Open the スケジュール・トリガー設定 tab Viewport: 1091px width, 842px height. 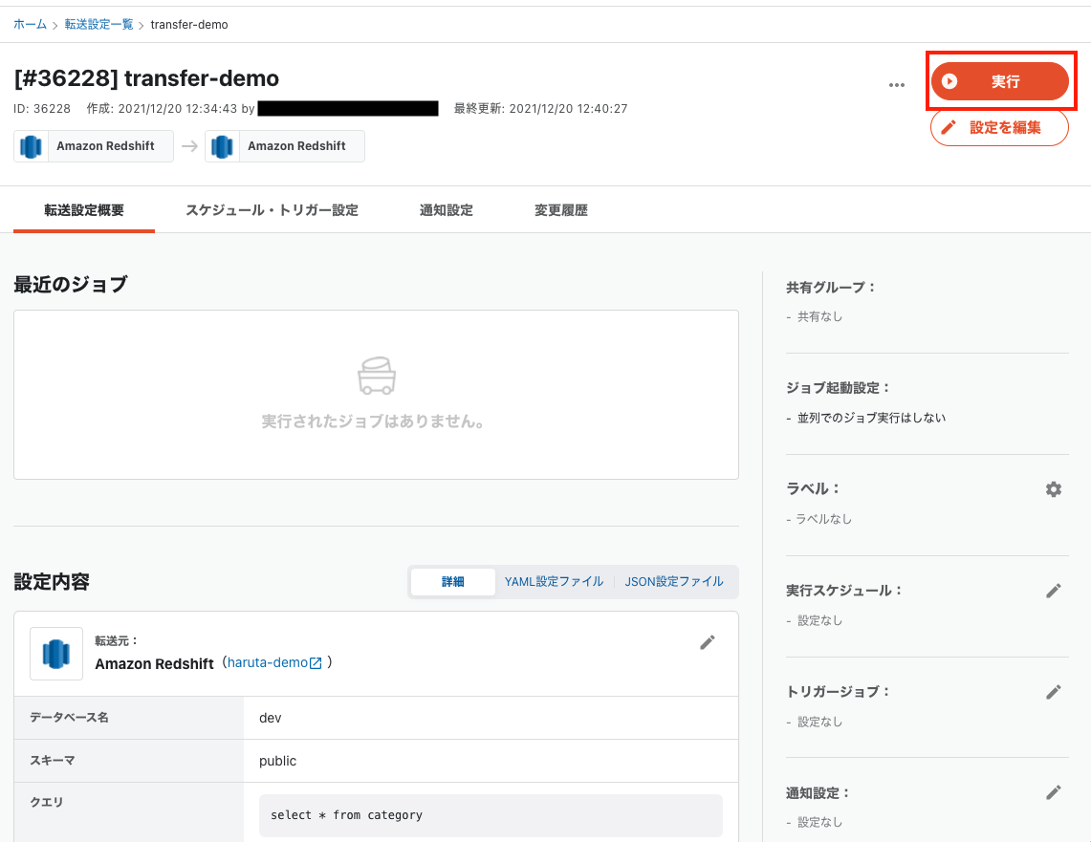click(273, 209)
